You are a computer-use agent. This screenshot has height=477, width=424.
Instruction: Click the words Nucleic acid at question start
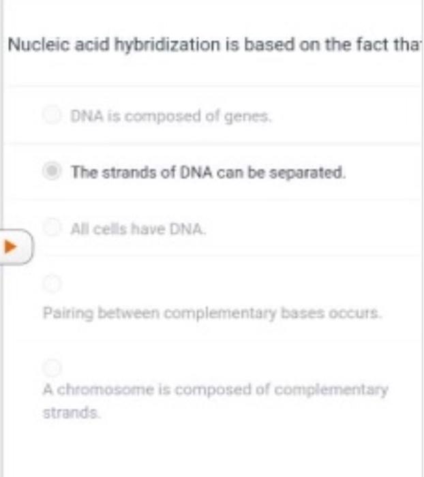(x=59, y=44)
